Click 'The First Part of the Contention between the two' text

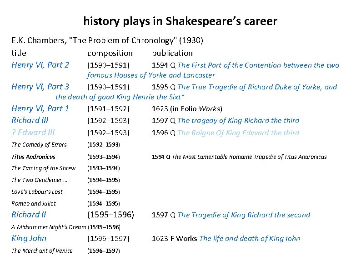pos(258,65)
